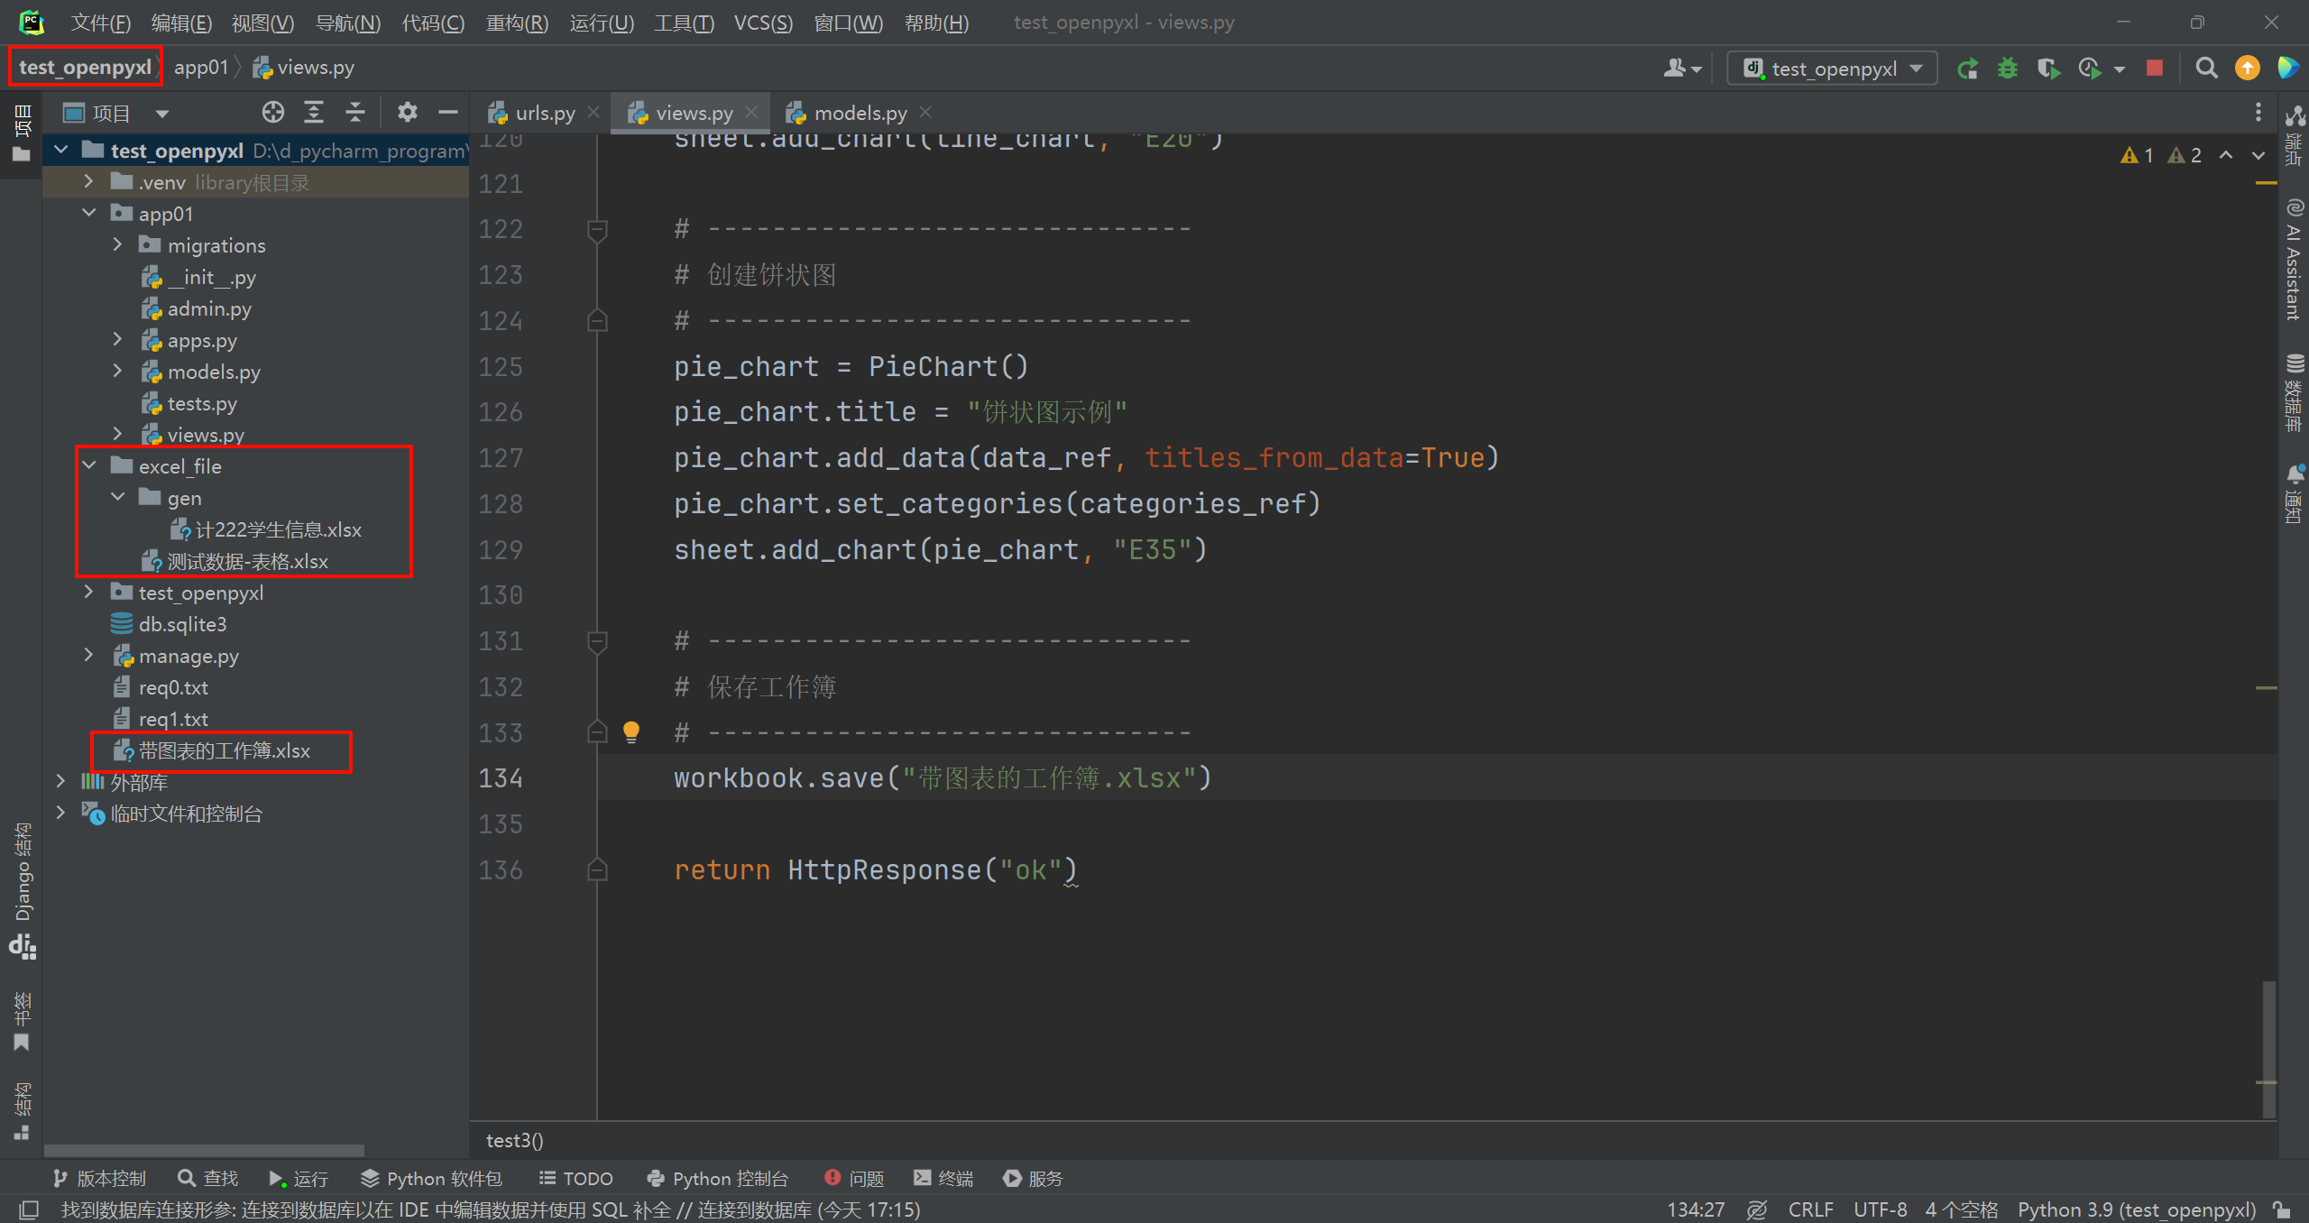Screen dimensions: 2309x1223
Task: Change line separator CRLF in status bar
Action: pyautogui.click(x=1810, y=1209)
